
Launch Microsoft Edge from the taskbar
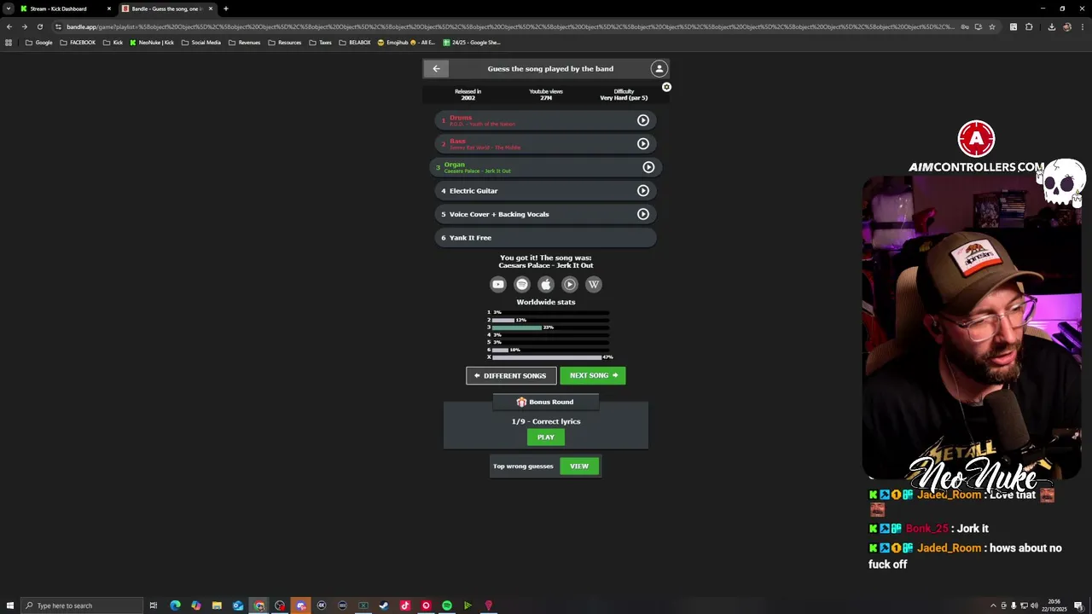point(175,605)
